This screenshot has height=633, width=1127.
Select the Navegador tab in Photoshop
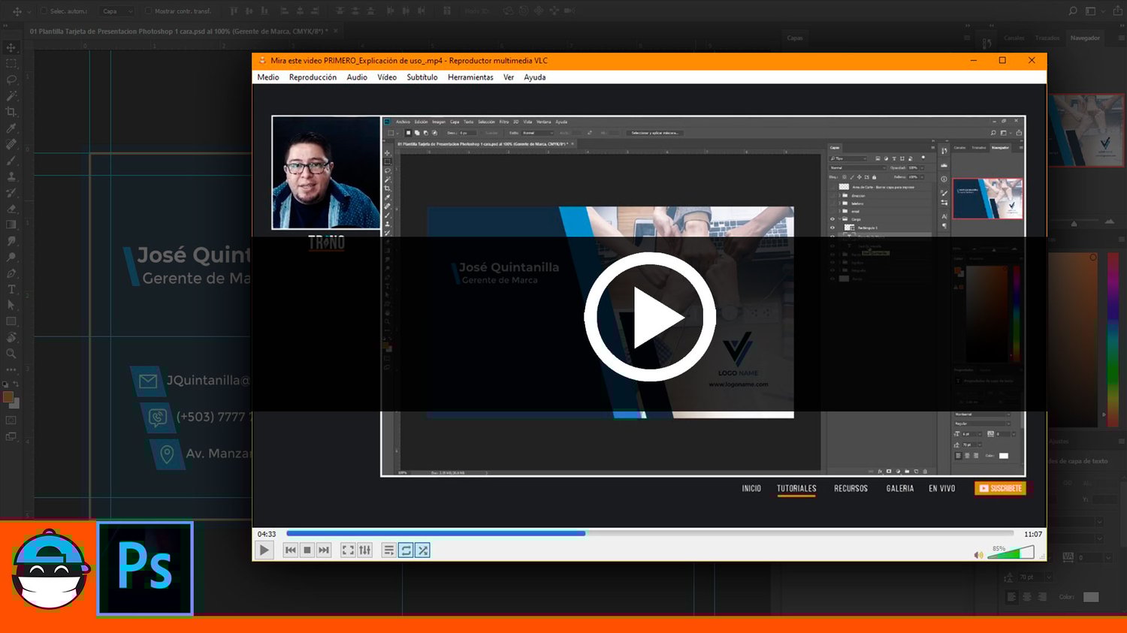(x=1085, y=38)
